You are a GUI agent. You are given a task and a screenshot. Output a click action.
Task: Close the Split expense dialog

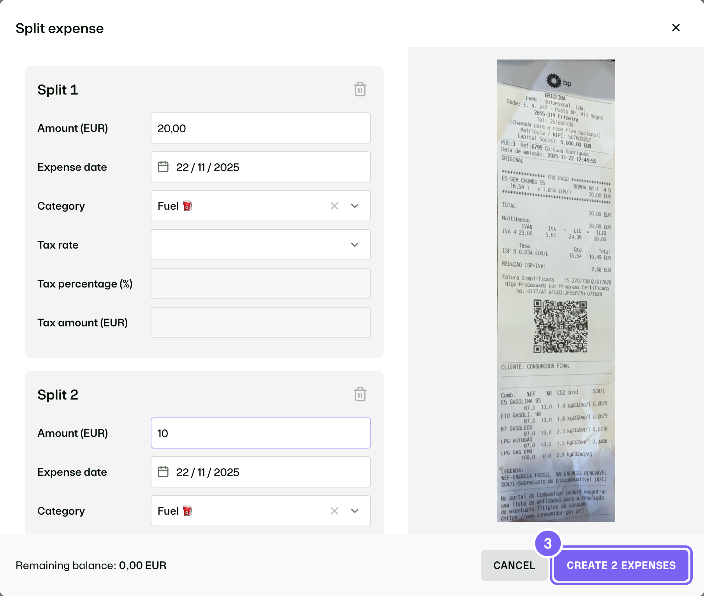(676, 28)
